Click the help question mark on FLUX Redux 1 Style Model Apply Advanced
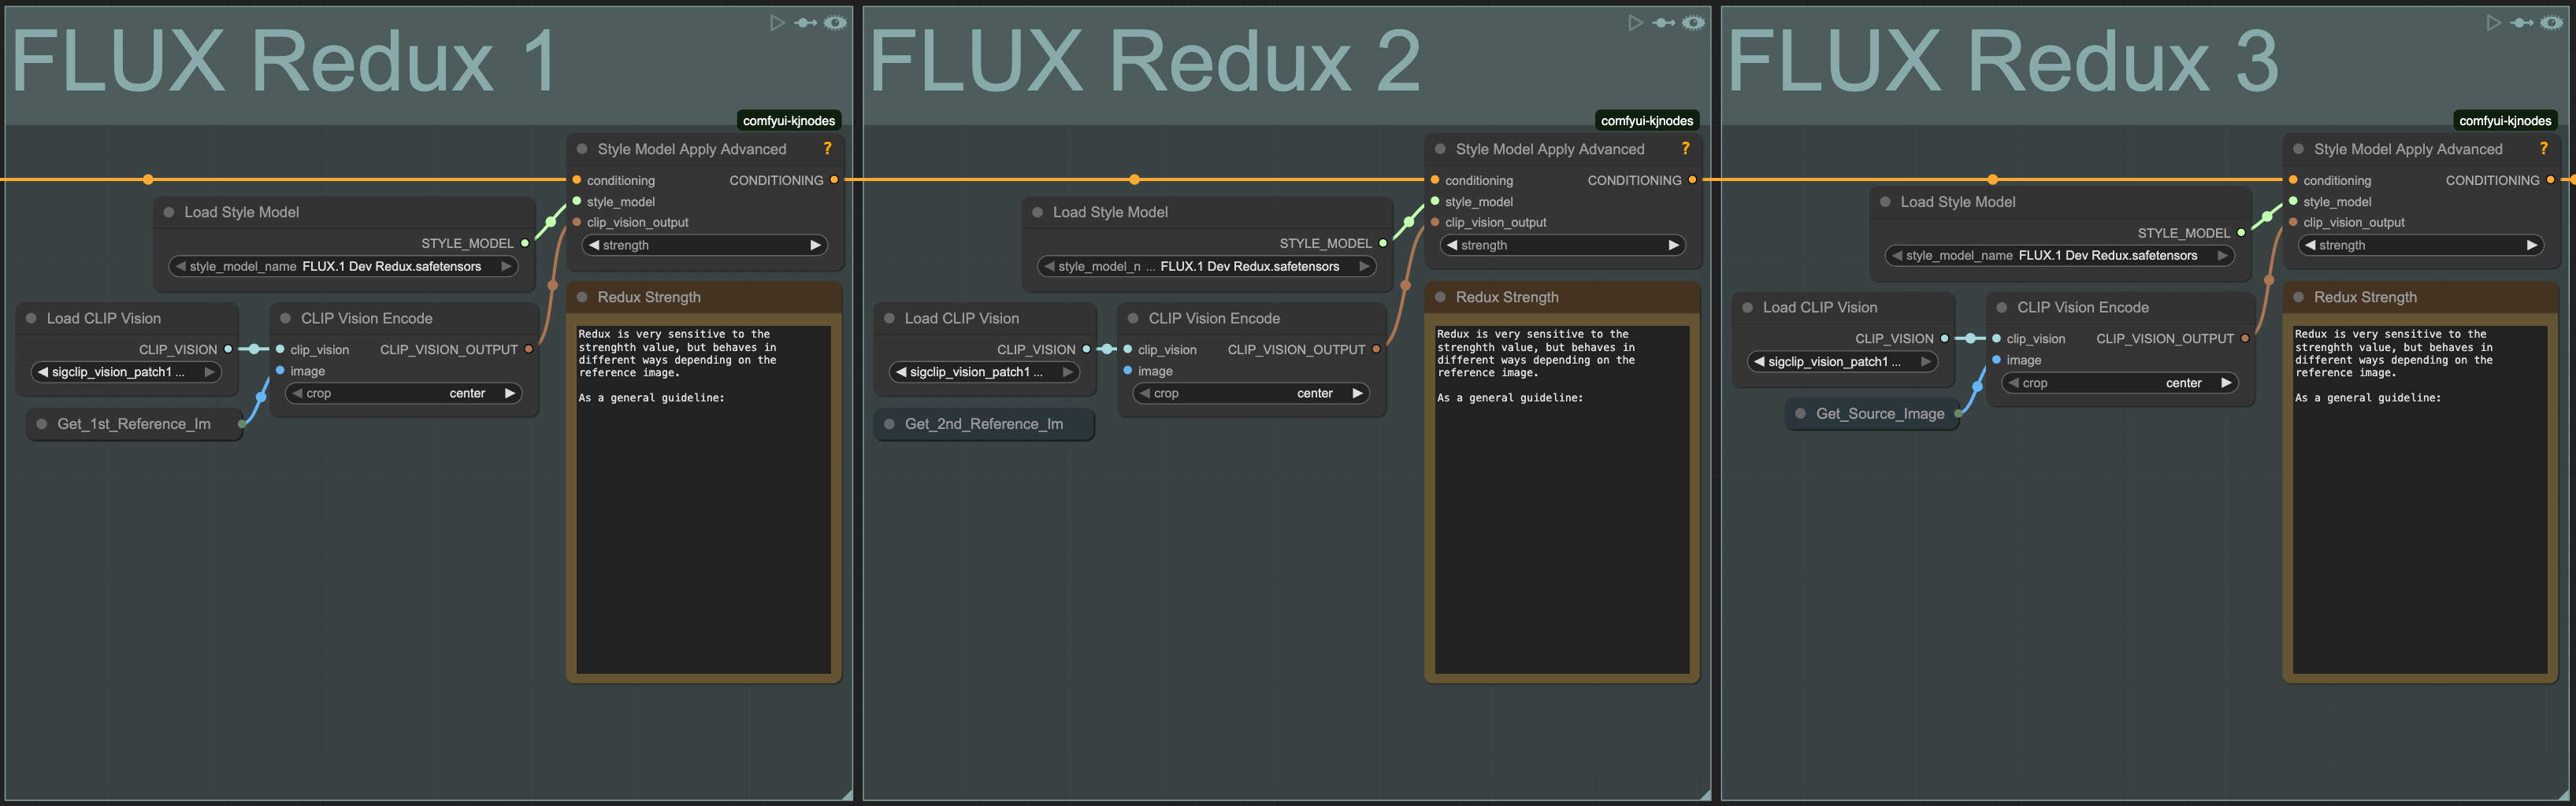This screenshot has height=806, width=2576. coord(827,149)
